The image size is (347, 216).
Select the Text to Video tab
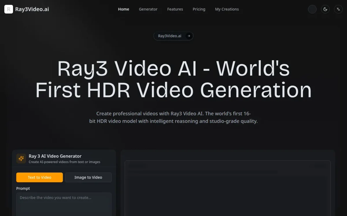pyautogui.click(x=40, y=177)
